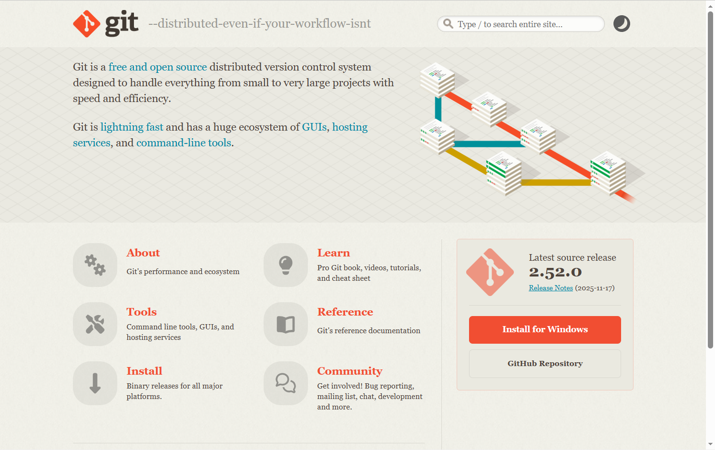Click the Tools wrench icon
The image size is (715, 450).
coord(95,324)
